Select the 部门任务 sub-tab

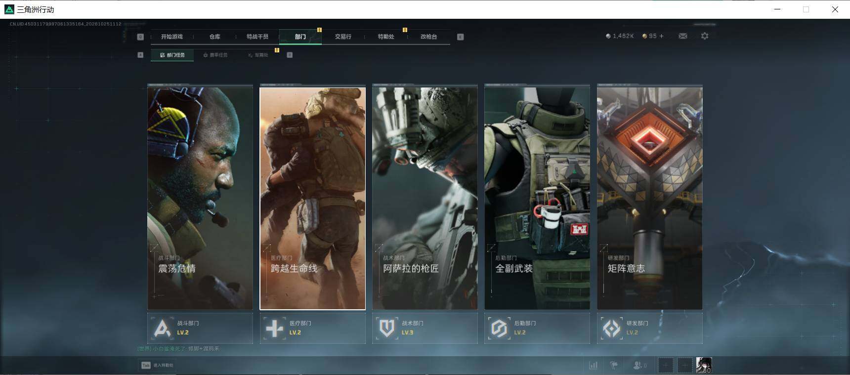[x=172, y=55]
